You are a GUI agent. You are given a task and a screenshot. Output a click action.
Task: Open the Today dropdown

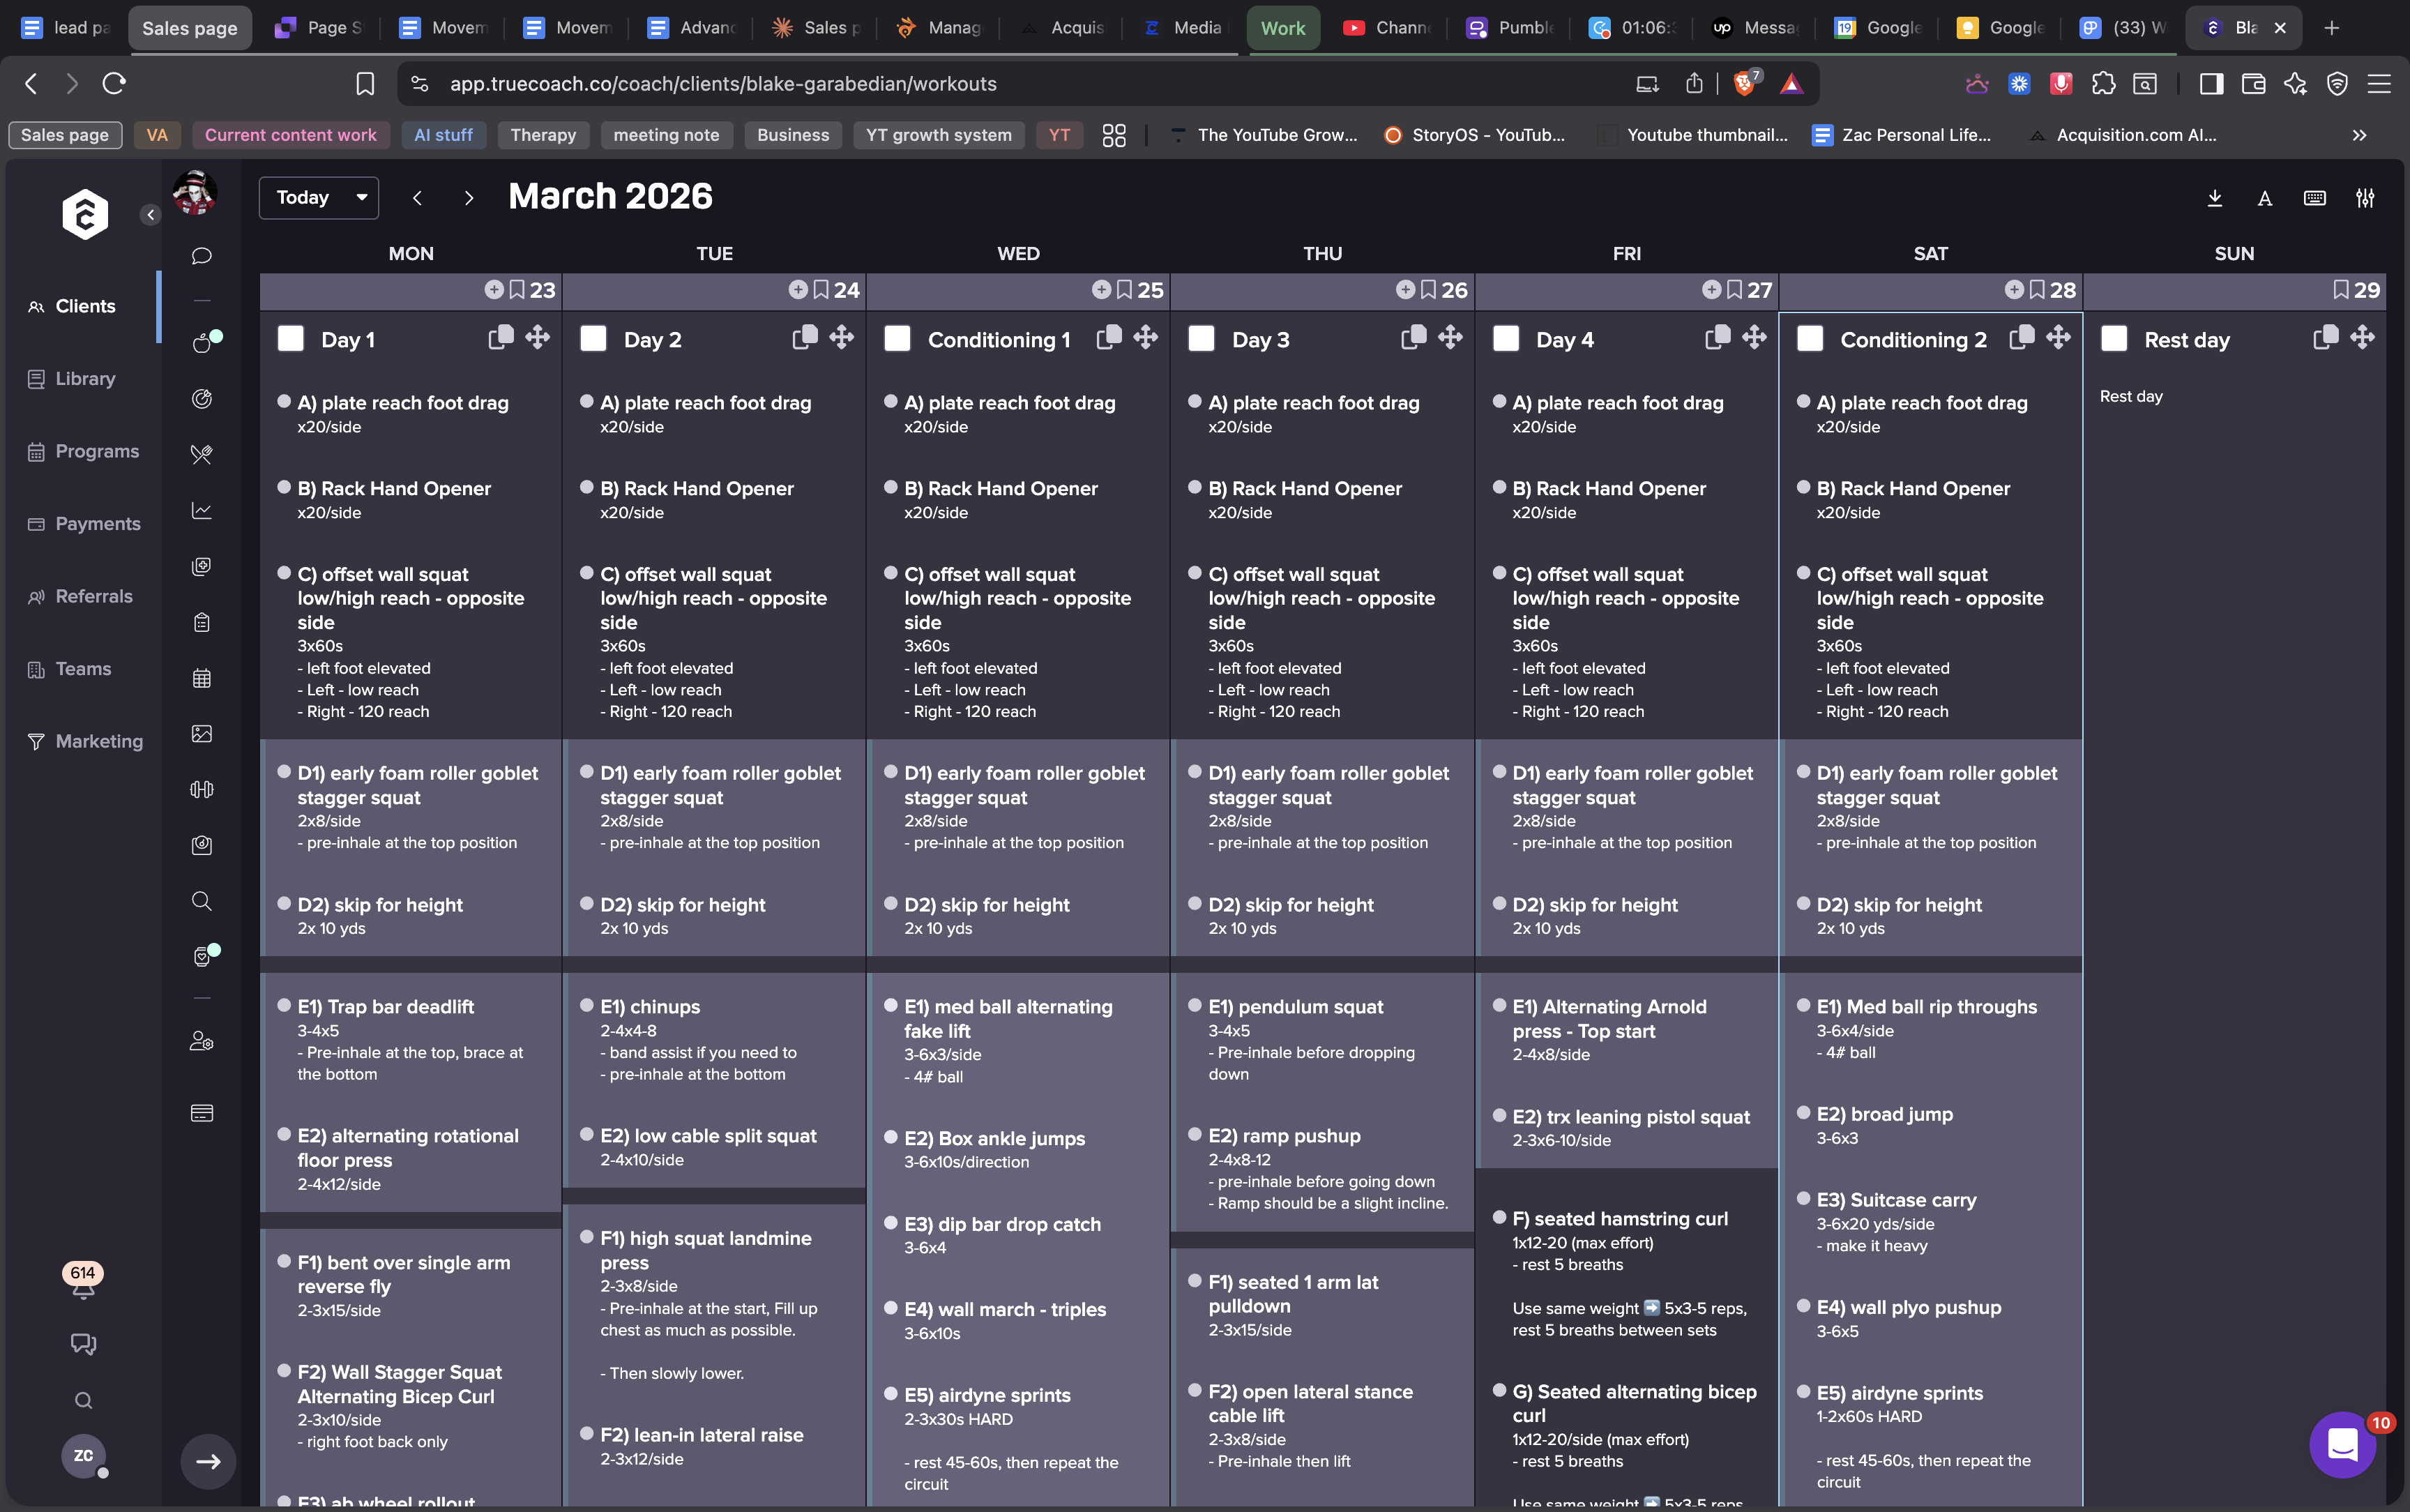point(318,198)
